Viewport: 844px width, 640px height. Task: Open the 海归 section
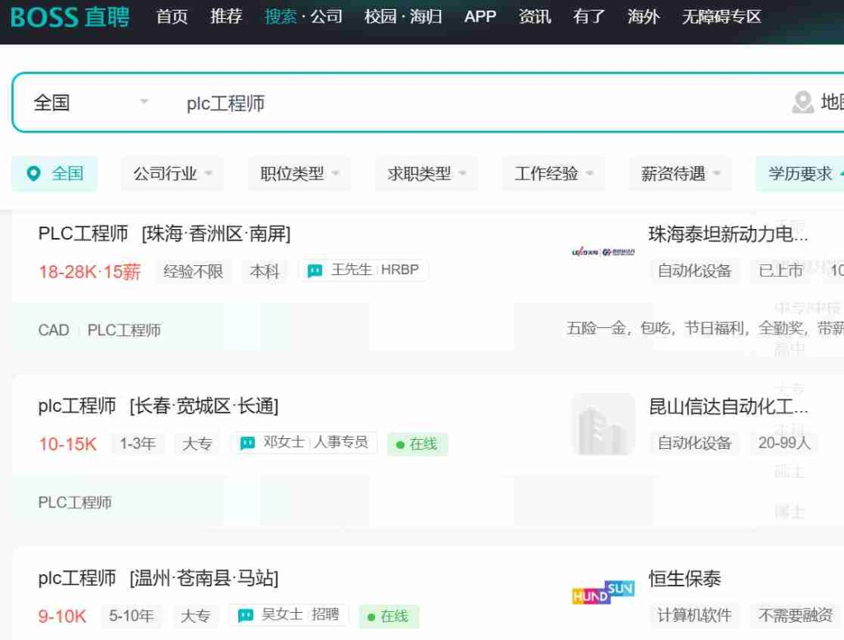point(426,16)
